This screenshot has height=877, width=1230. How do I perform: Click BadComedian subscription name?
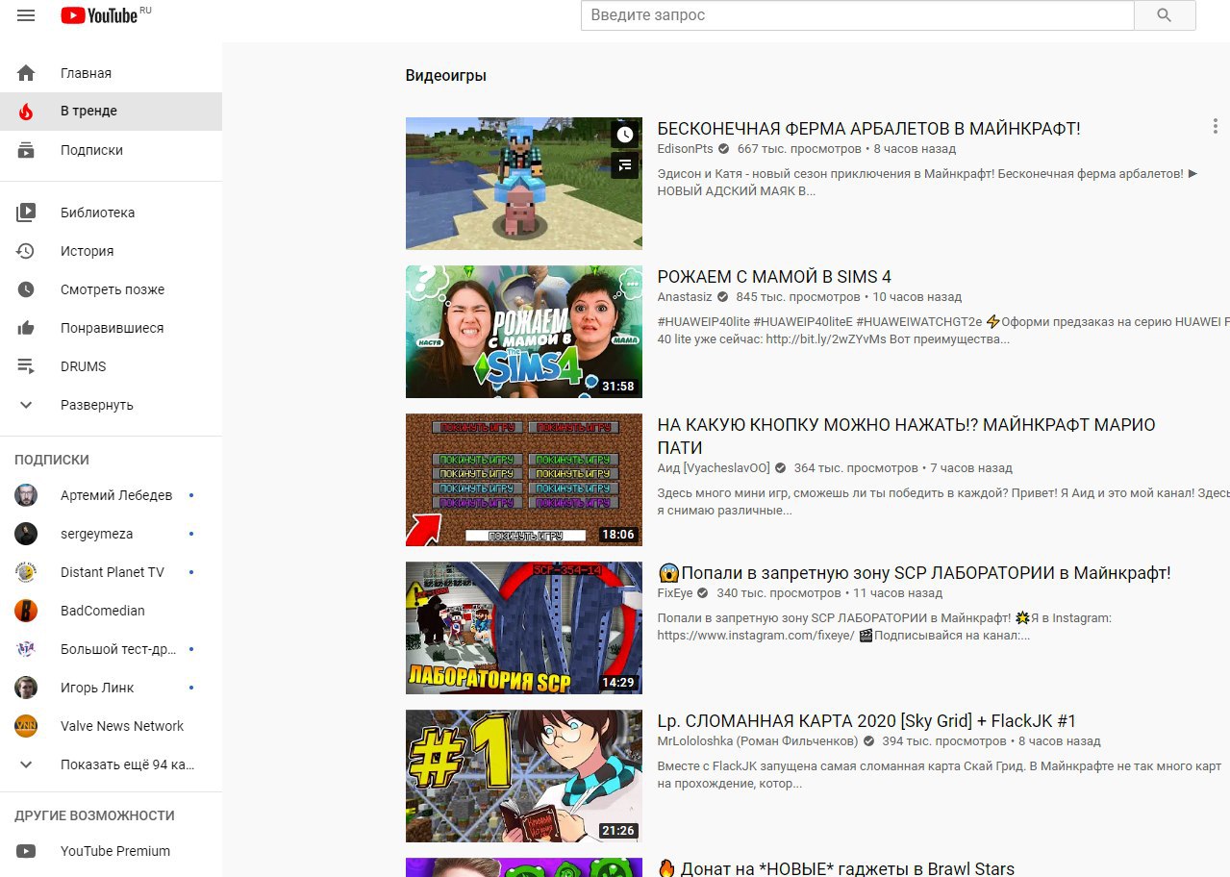102,611
